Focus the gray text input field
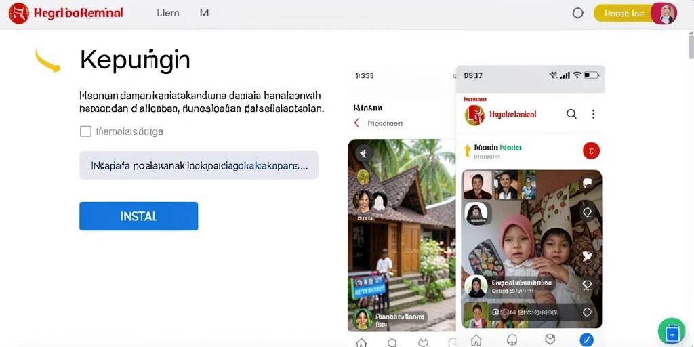 click(199, 165)
